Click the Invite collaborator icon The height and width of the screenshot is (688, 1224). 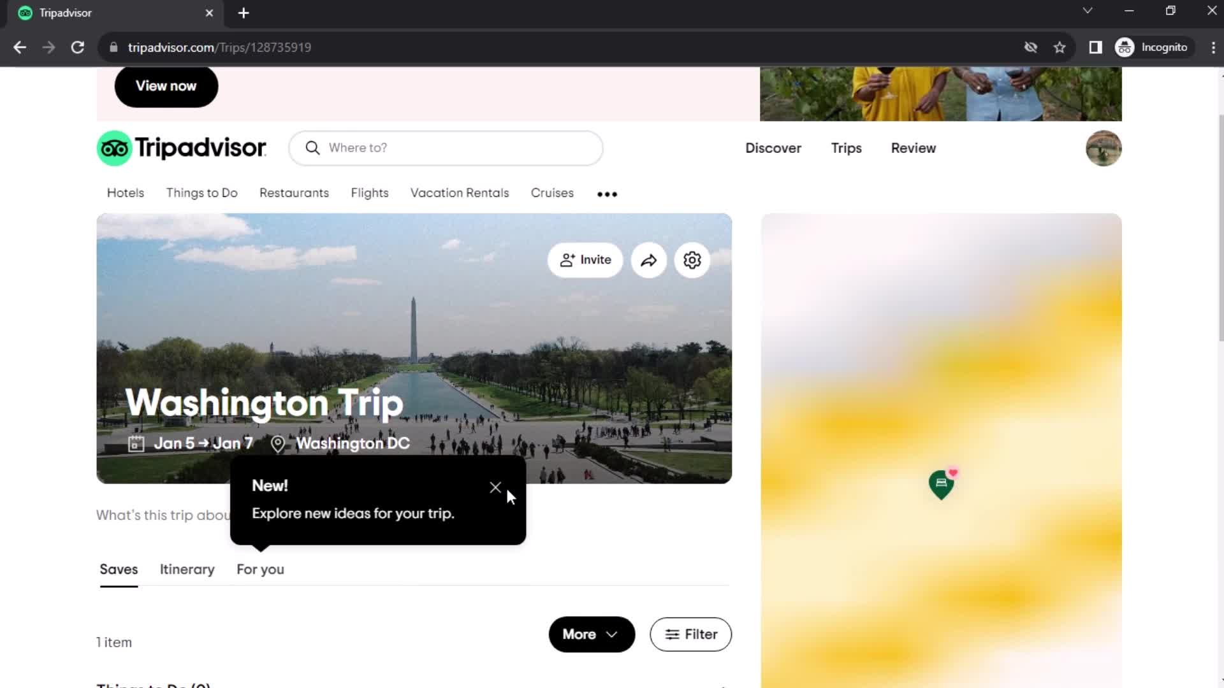point(586,259)
